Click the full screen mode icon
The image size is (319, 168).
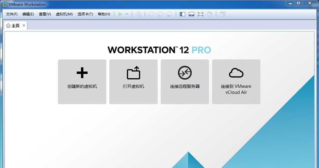coord(200,14)
